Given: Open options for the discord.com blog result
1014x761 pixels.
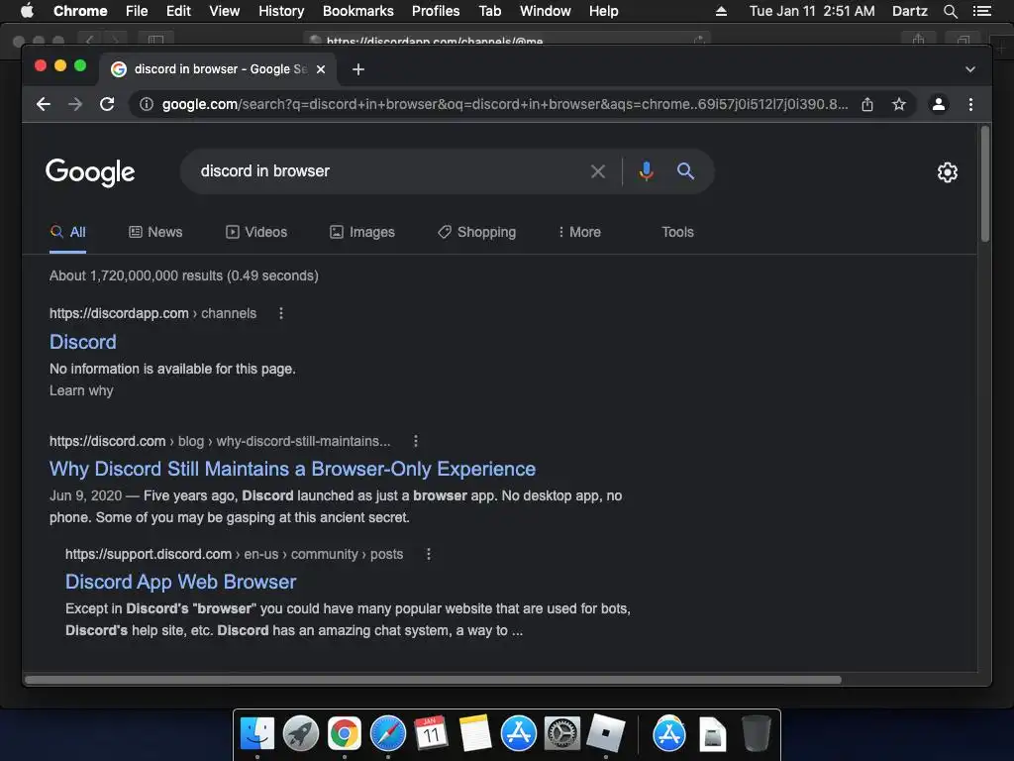Looking at the screenshot, I should (x=416, y=441).
